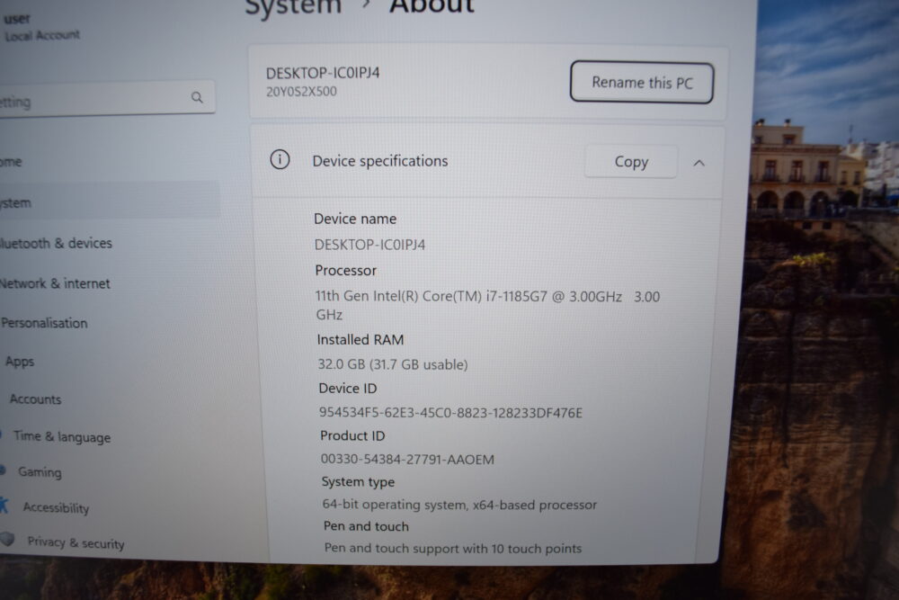Open Time & language settings
Screen dimensions: 899x600
pos(62,437)
